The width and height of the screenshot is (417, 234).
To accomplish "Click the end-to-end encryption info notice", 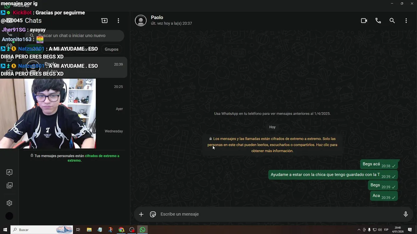I will tap(272, 145).
